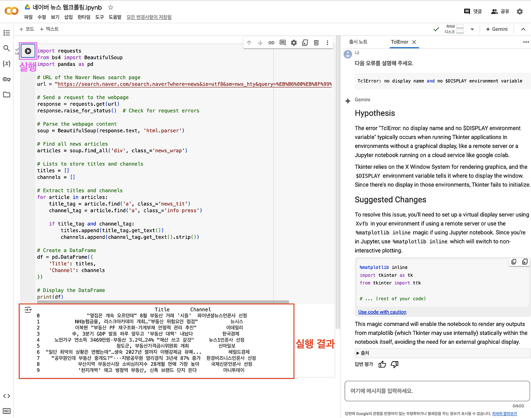
Task: Click the output row containing 헤럴드경제
Action: pyautogui.click(x=143, y=352)
